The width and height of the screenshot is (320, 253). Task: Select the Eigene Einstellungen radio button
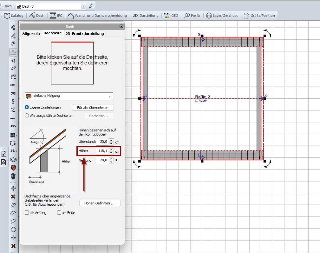click(x=27, y=108)
